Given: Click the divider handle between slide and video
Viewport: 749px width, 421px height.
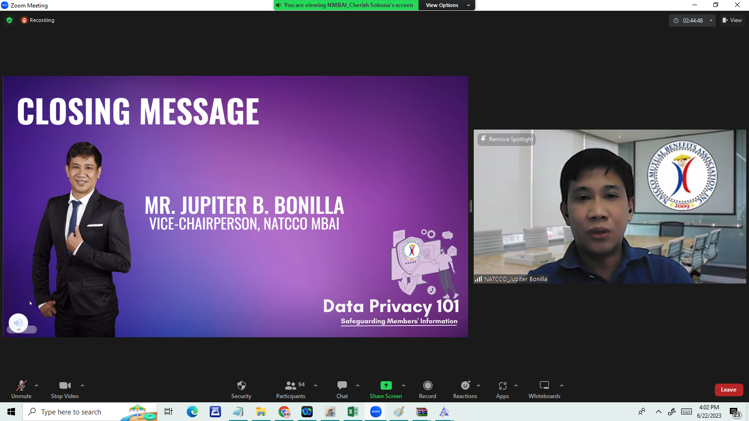Looking at the screenshot, I should pos(471,206).
